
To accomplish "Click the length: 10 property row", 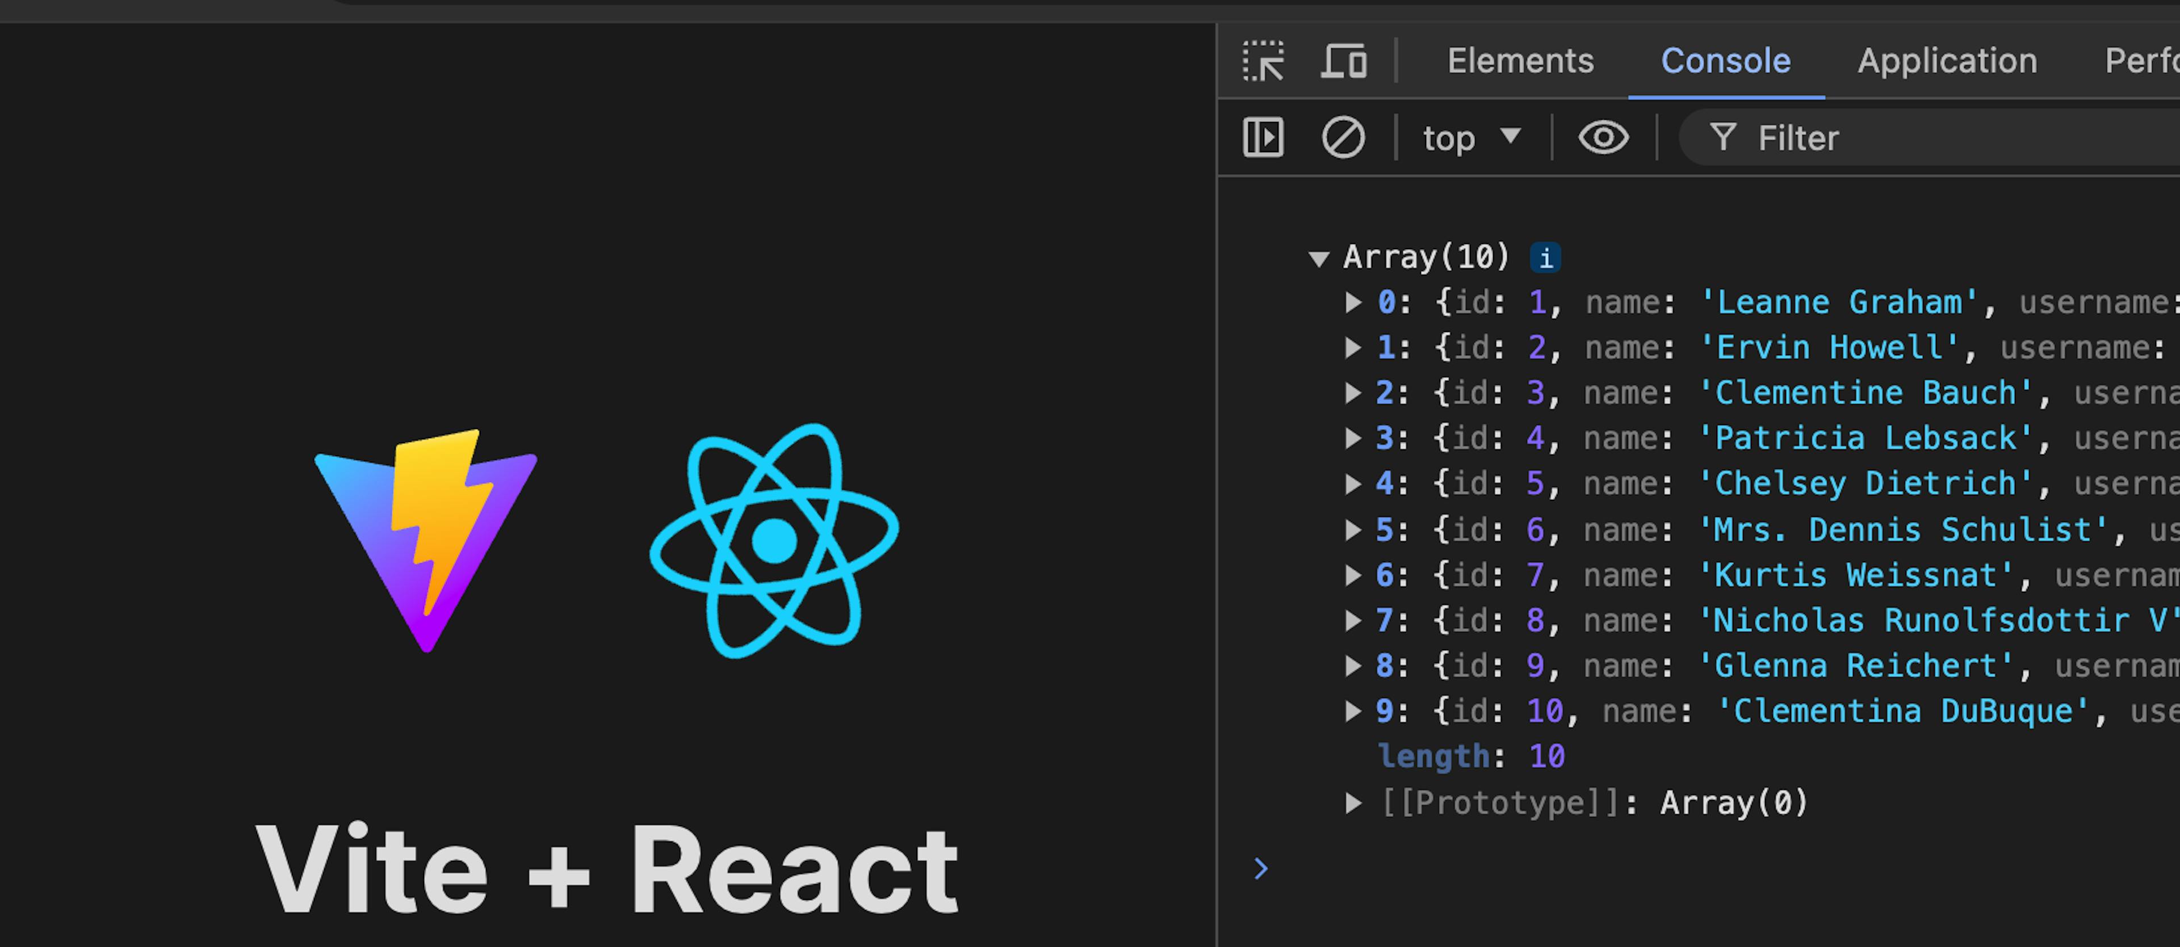I will click(x=1471, y=756).
